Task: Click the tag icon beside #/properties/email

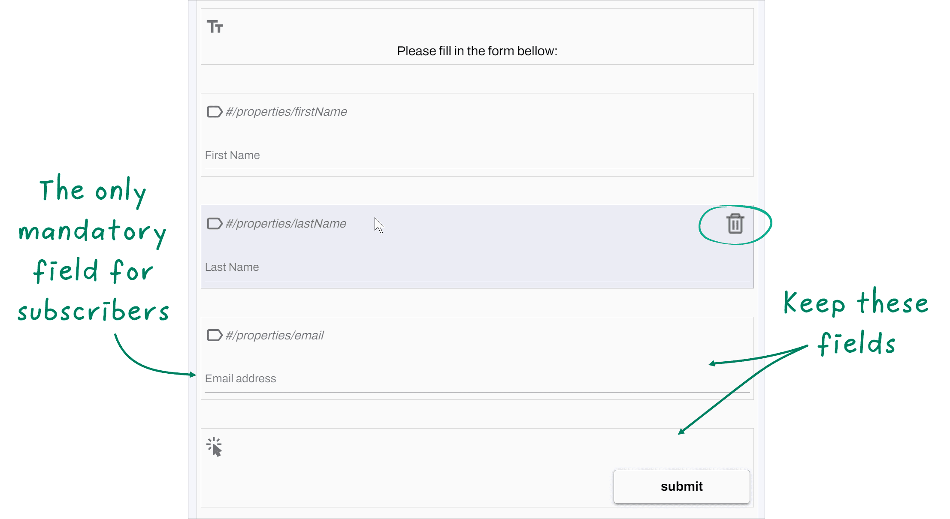Action: click(x=215, y=335)
